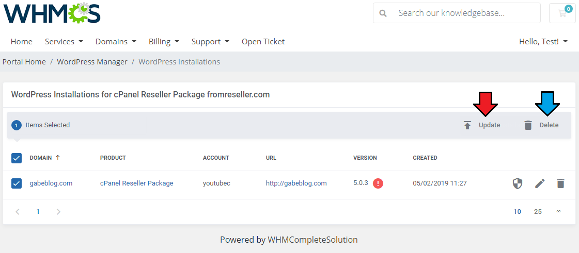The height and width of the screenshot is (253, 579).
Task: Open the Open Ticket menu item
Action: tap(263, 42)
